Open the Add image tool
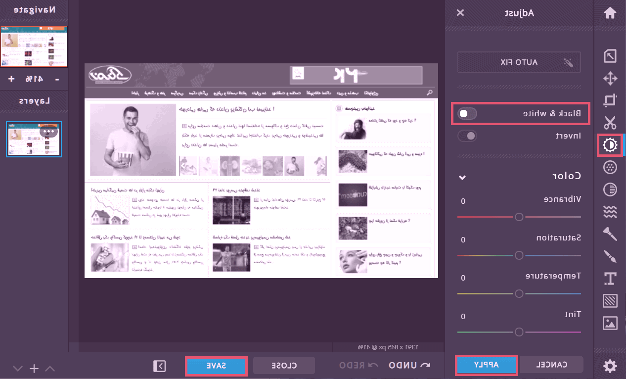Viewport: 626px width, 379px height. point(610,323)
